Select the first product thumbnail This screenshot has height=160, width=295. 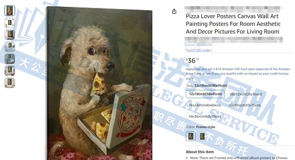(x=10, y=11)
